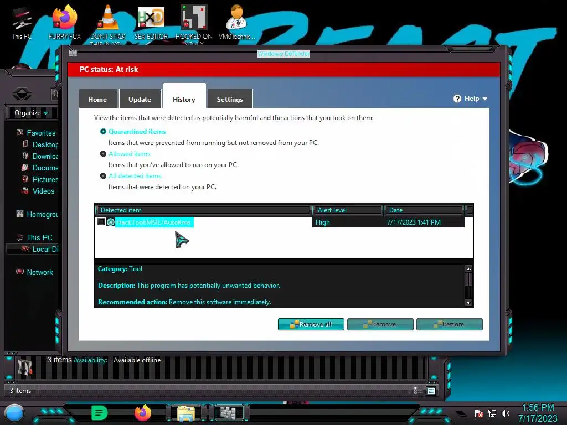Image resolution: width=567 pixels, height=425 pixels.
Task: Select the HackTool:MSIL/AutoKms entry
Action: (x=154, y=222)
